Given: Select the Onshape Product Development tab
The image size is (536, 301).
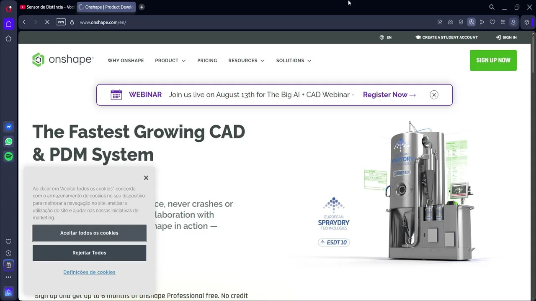Looking at the screenshot, I should pyautogui.click(x=107, y=7).
